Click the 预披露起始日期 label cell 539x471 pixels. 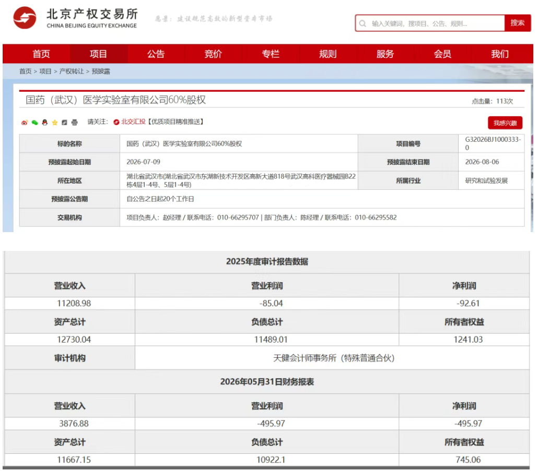[70, 162]
